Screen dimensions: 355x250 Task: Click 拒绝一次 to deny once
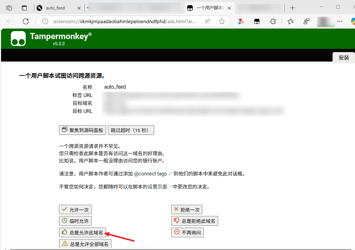pyautogui.click(x=186, y=209)
